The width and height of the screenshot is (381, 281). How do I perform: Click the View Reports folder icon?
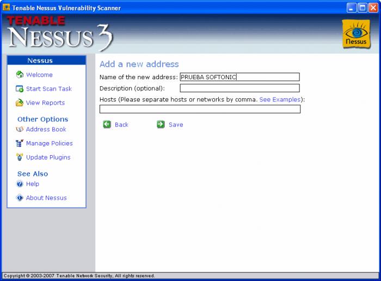tap(20, 103)
